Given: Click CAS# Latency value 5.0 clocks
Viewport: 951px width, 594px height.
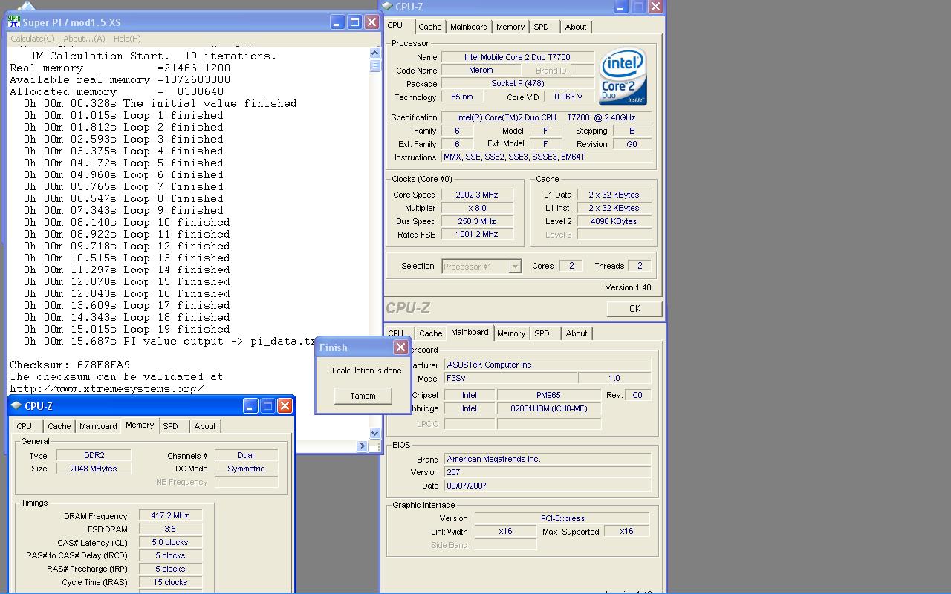Looking at the screenshot, I should point(170,542).
